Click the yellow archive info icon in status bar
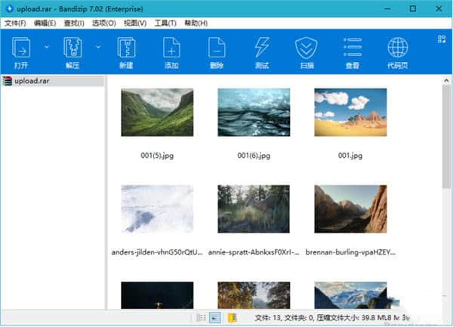The image size is (453, 327). pyautogui.click(x=233, y=318)
